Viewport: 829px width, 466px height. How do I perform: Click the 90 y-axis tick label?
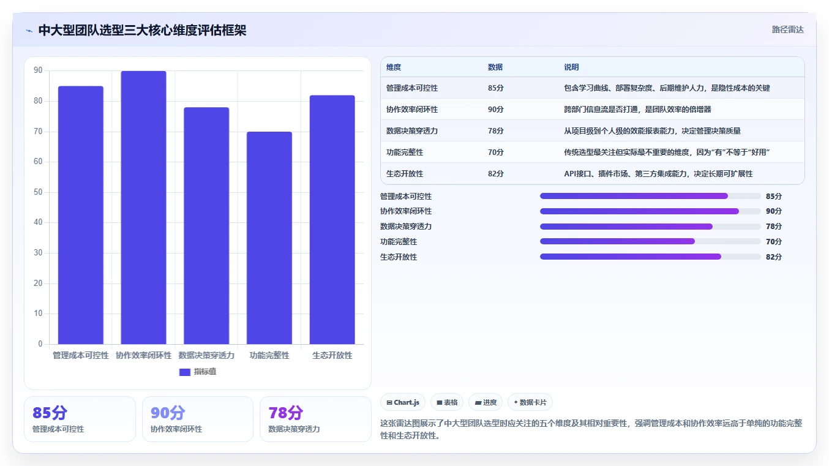pyautogui.click(x=38, y=70)
